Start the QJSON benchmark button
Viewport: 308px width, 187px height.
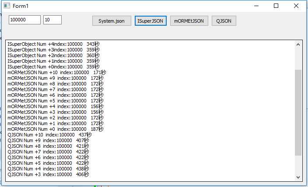(x=224, y=21)
